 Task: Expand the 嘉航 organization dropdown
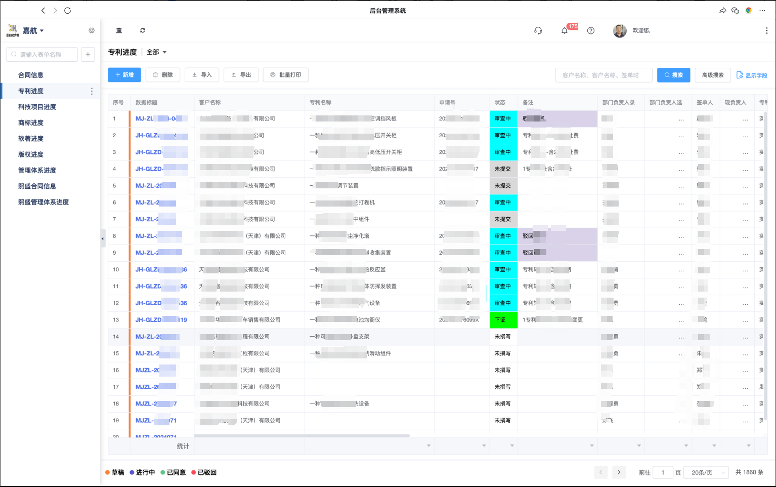[x=33, y=31]
